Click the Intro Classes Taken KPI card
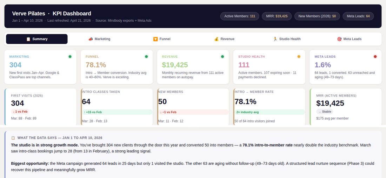The height and width of the screenshot is (178, 386). pyautogui.click(x=117, y=107)
